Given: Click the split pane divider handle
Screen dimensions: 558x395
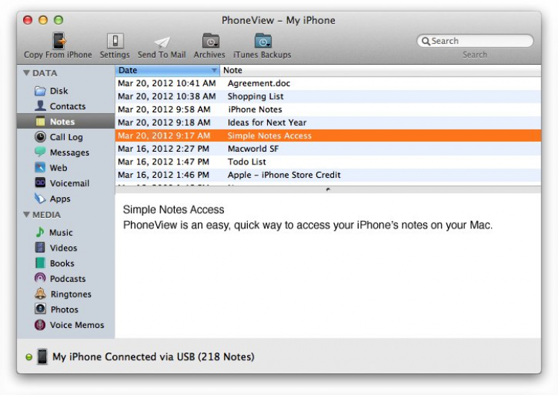Looking at the screenshot, I should pos(328,190).
